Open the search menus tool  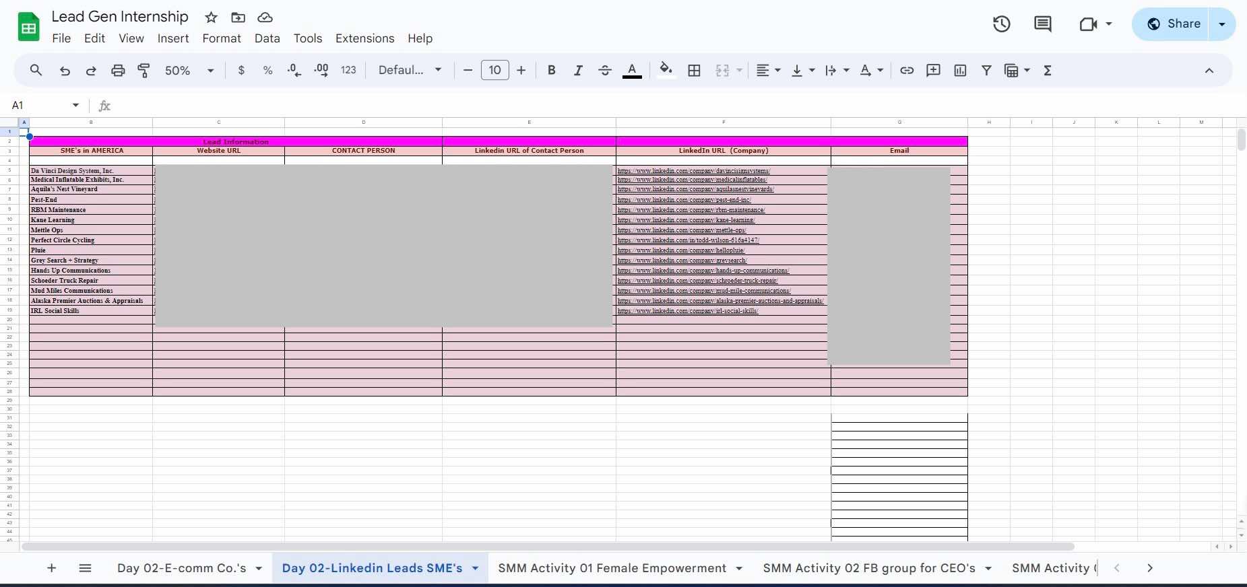coord(36,70)
